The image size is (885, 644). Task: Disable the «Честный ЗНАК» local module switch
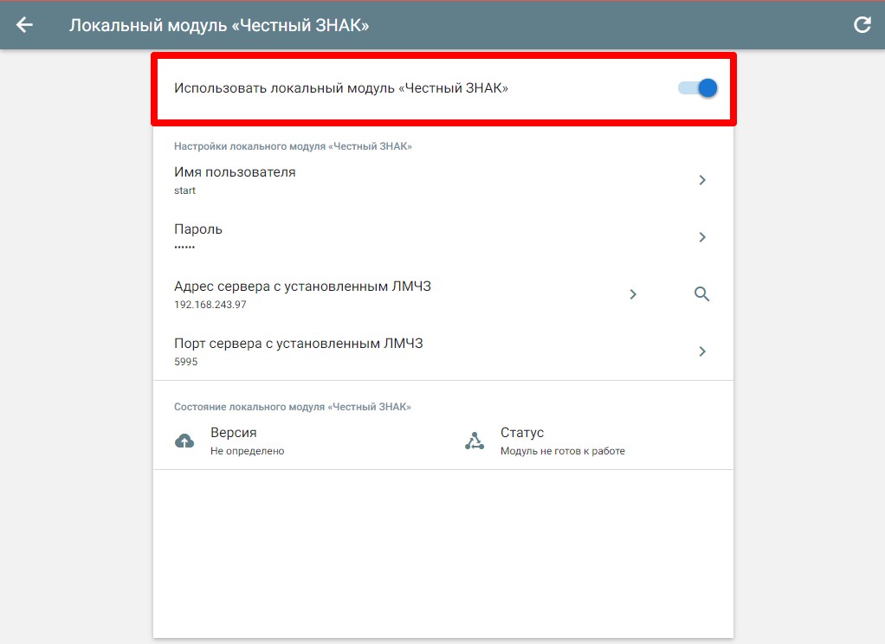[698, 87]
